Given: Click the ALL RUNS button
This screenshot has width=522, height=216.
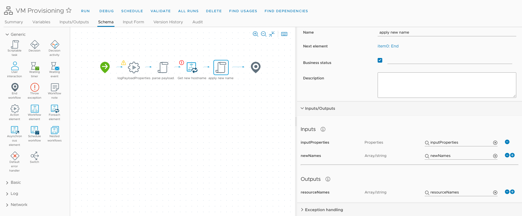Looking at the screenshot, I should point(188,11).
